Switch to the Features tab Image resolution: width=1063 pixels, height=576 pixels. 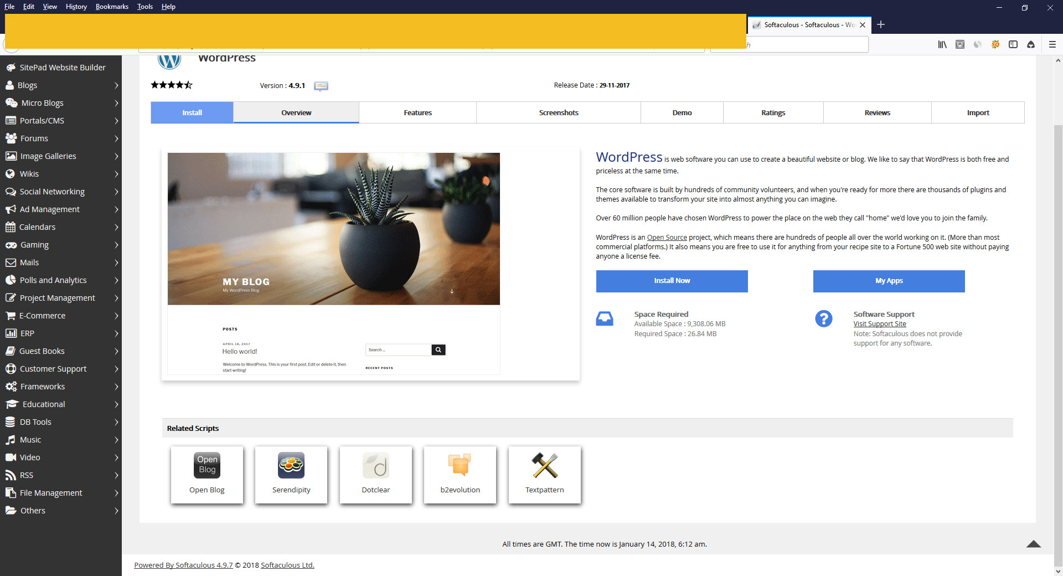[417, 112]
